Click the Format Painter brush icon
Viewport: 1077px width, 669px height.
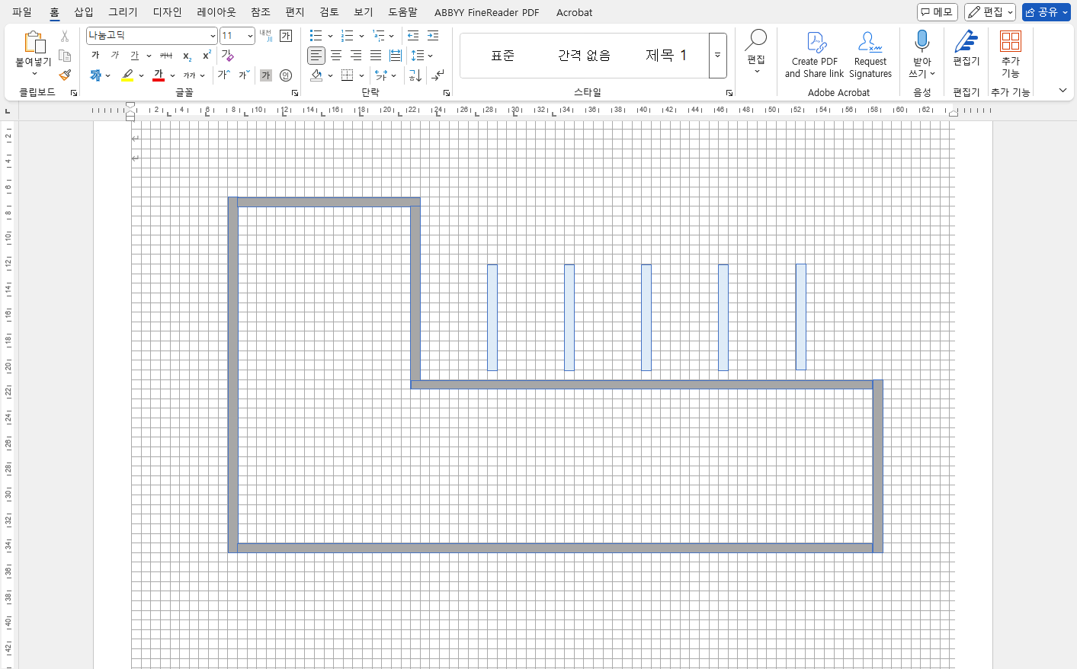(x=65, y=75)
